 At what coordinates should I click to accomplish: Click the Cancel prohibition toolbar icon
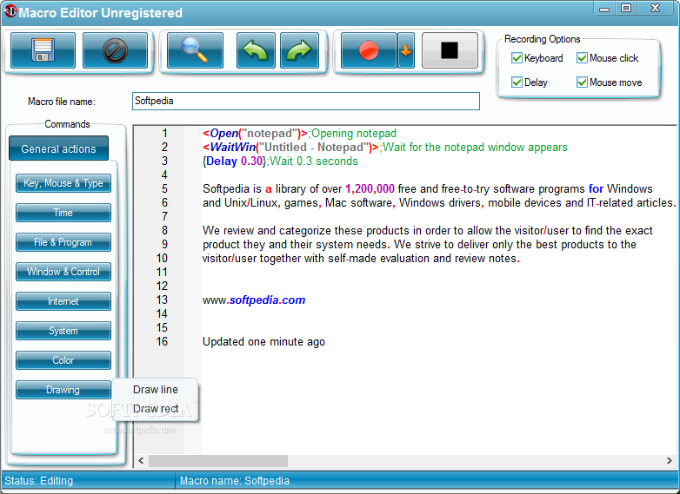pos(115,50)
